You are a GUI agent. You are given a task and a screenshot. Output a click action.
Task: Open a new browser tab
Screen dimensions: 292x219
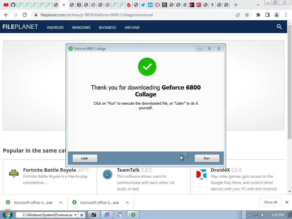pyautogui.click(x=236, y=5)
